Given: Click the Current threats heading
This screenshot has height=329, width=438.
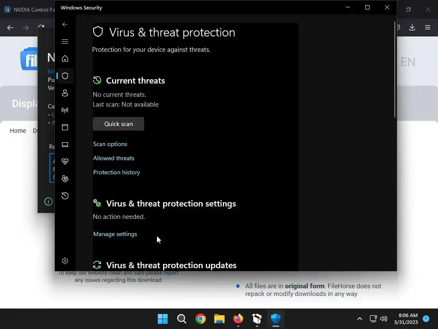Looking at the screenshot, I should pos(136,81).
